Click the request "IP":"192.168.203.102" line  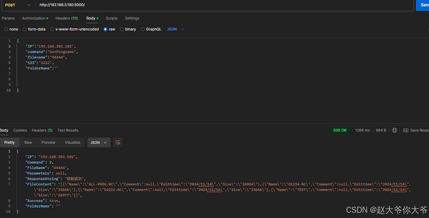coord(51,46)
